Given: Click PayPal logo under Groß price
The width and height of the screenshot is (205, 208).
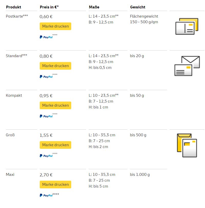Looking at the screenshot, I should [46, 156].
